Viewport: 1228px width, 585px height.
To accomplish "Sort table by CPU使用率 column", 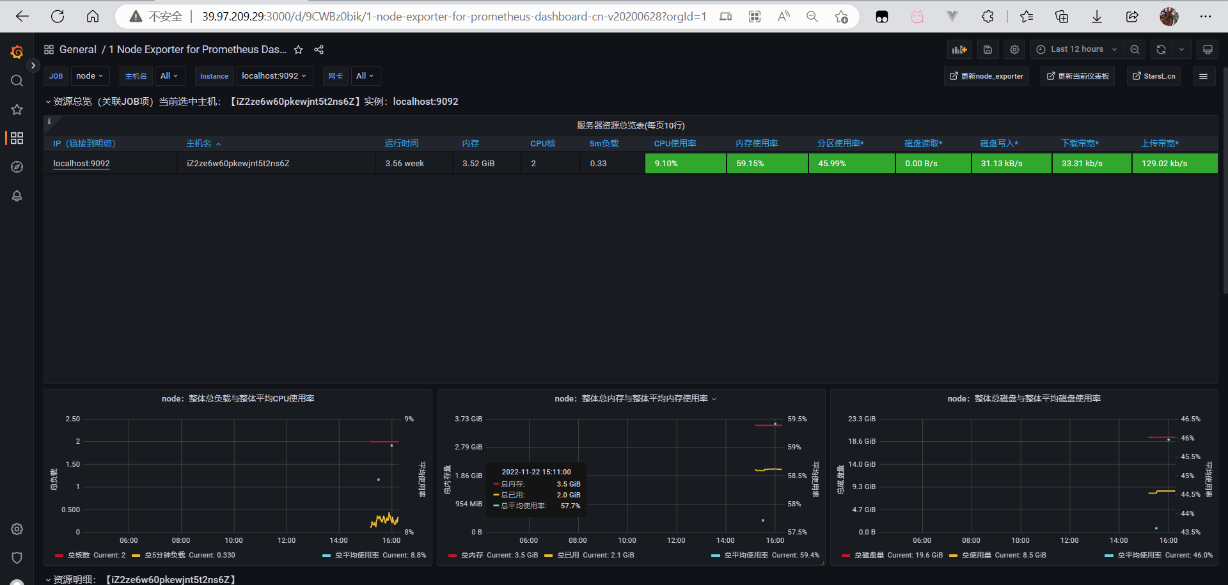I will click(x=675, y=144).
